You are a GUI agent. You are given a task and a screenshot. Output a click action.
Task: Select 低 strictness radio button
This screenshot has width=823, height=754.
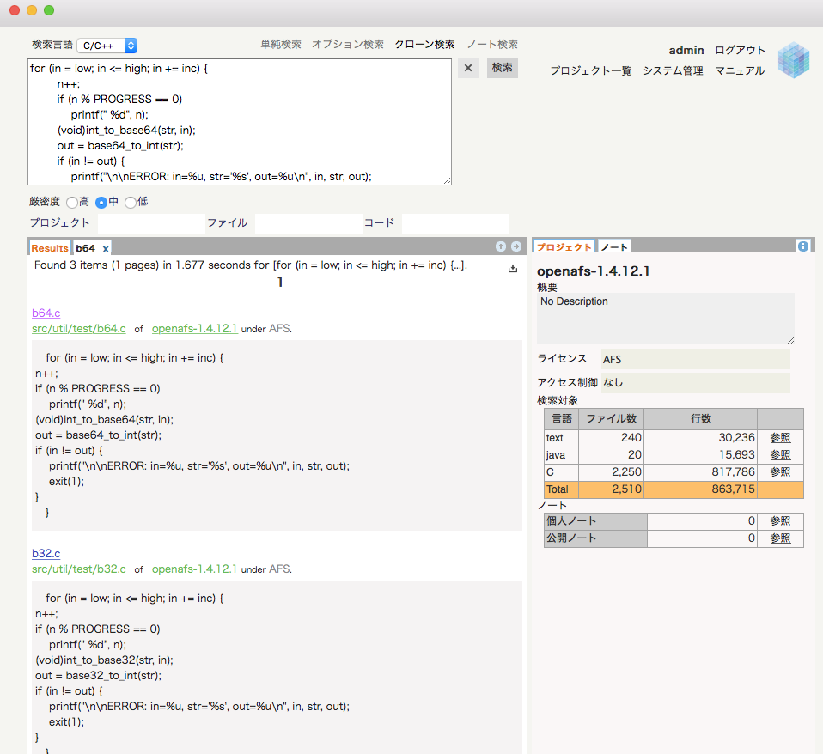pos(131,203)
